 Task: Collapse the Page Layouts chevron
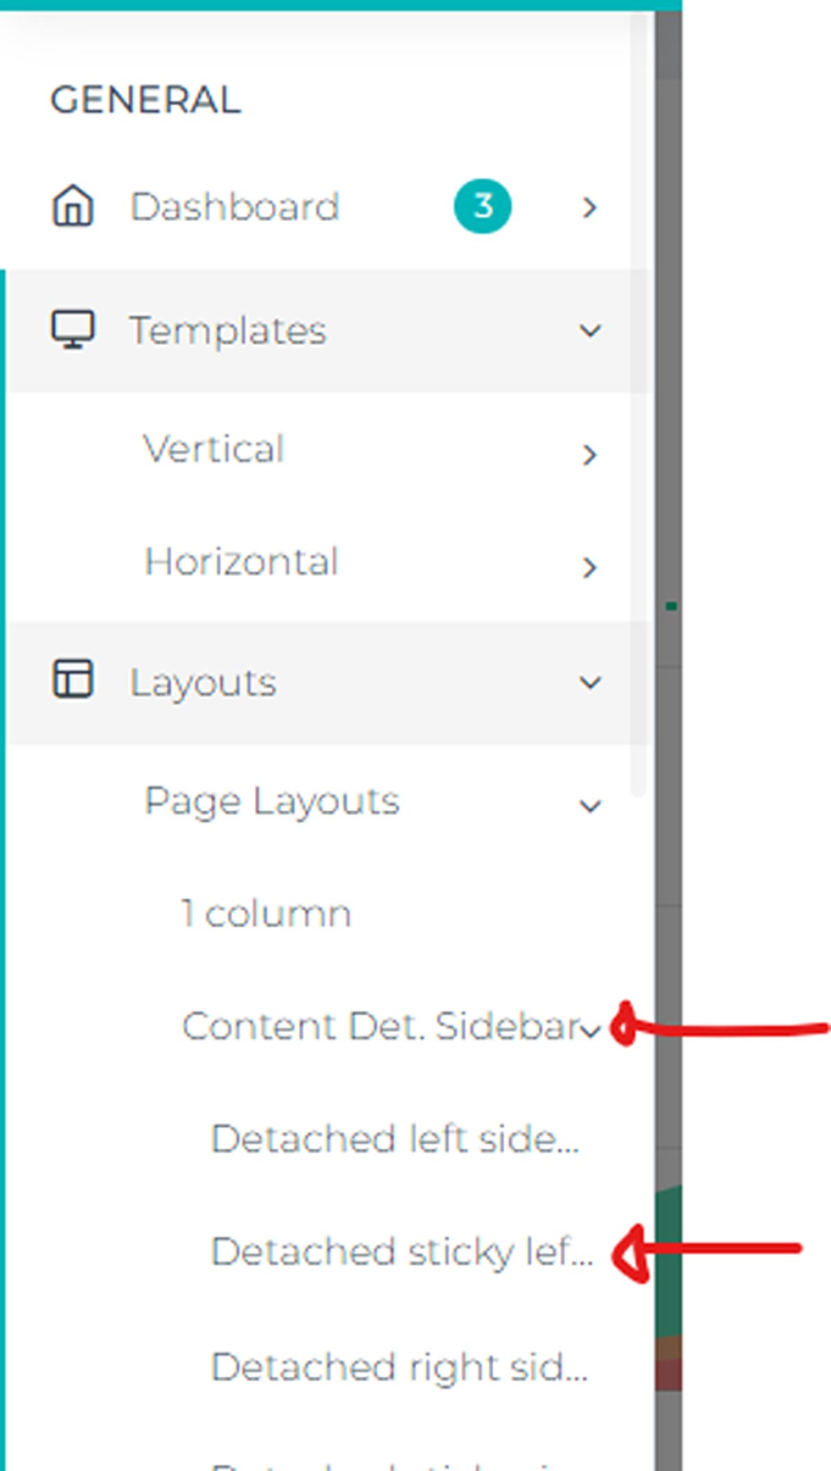tap(590, 805)
